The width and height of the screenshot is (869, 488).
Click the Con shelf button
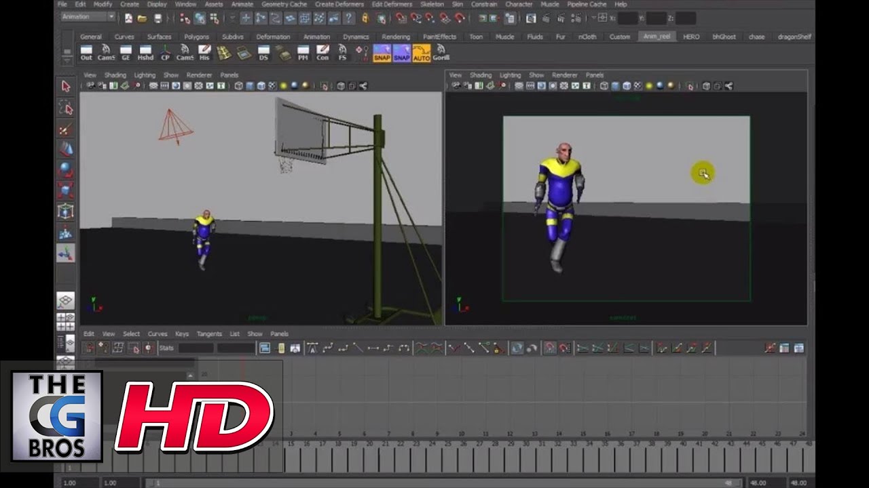pyautogui.click(x=322, y=53)
